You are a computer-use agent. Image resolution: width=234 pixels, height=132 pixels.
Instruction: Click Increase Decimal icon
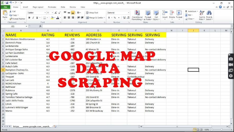(x=124, y=18)
